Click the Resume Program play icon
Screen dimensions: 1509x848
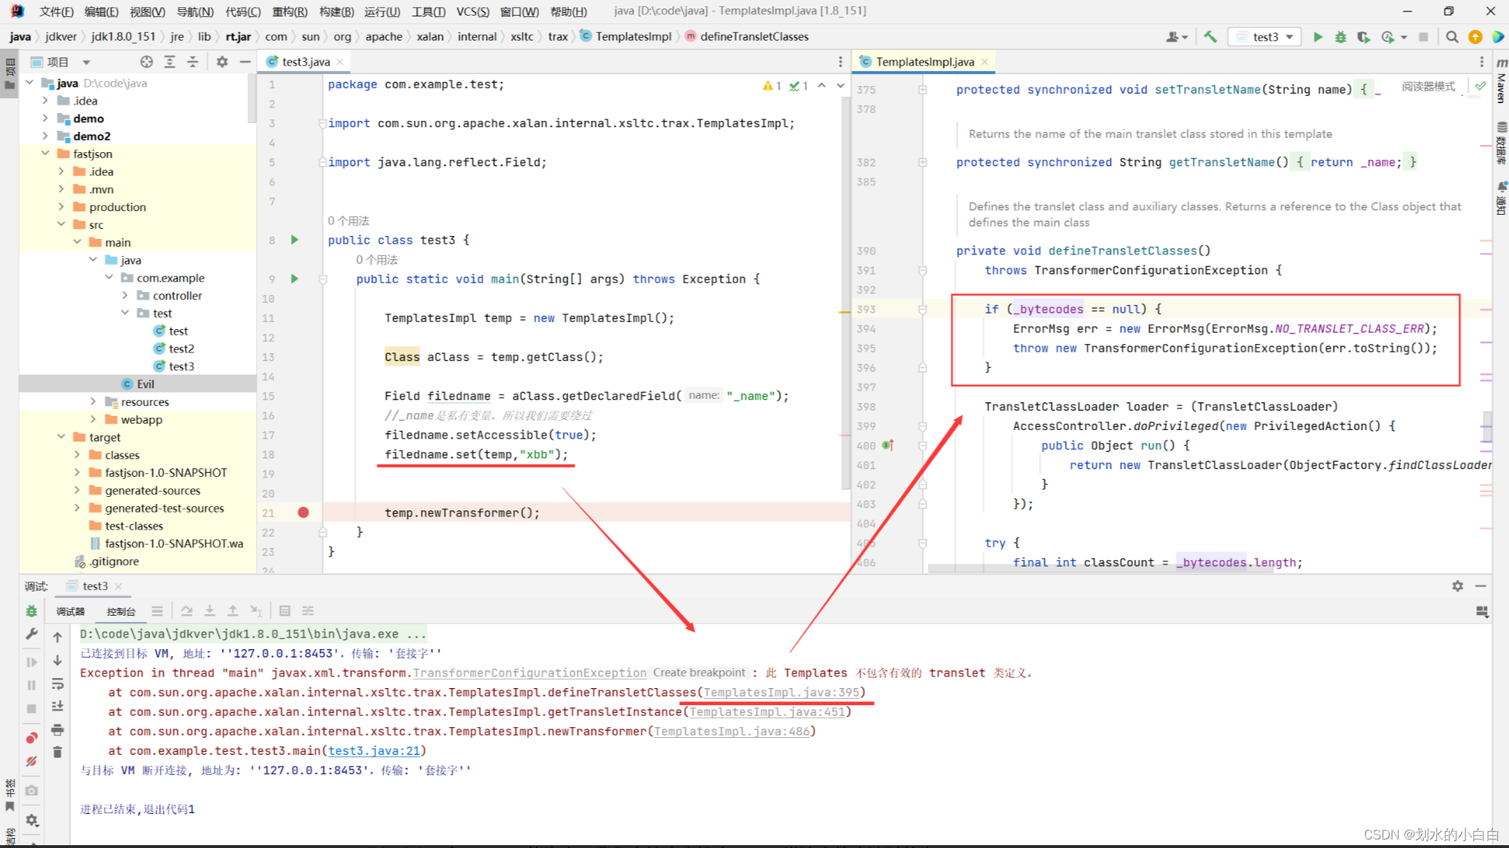point(28,660)
